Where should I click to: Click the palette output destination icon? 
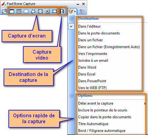tap(71, 11)
